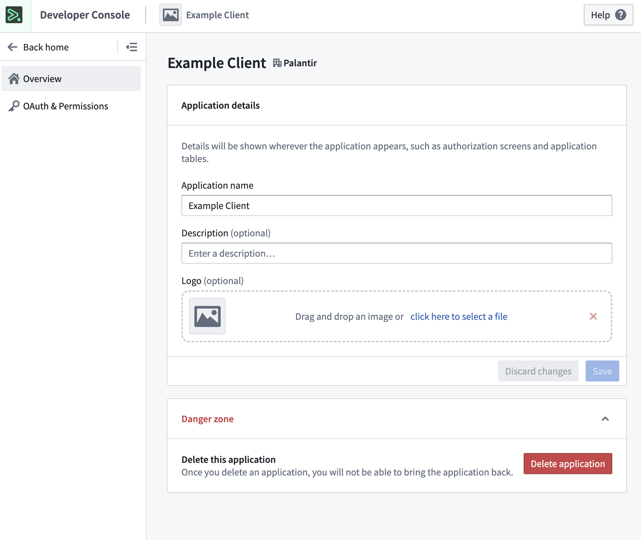Image resolution: width=641 pixels, height=540 pixels.
Task: Click the image placeholder icon in Logo area
Action: pyautogui.click(x=207, y=316)
